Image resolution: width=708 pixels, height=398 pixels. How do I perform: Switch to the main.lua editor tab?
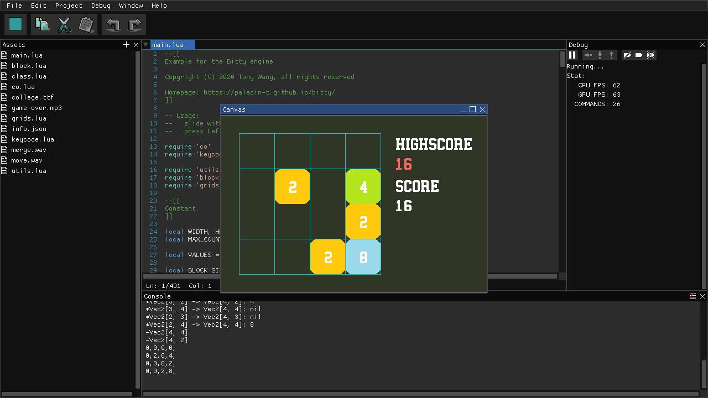(x=172, y=44)
